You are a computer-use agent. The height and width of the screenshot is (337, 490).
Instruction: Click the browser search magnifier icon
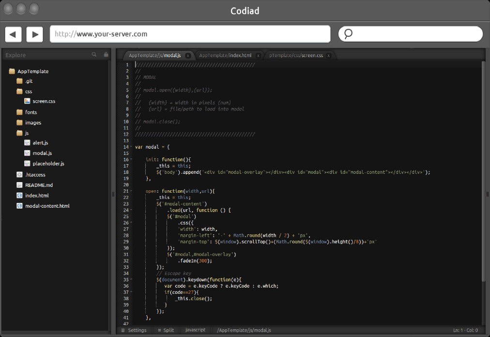[348, 34]
